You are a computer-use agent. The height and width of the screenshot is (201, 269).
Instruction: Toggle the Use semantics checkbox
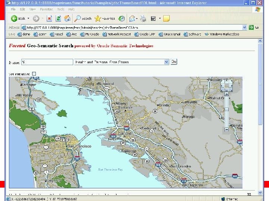(x=34, y=74)
